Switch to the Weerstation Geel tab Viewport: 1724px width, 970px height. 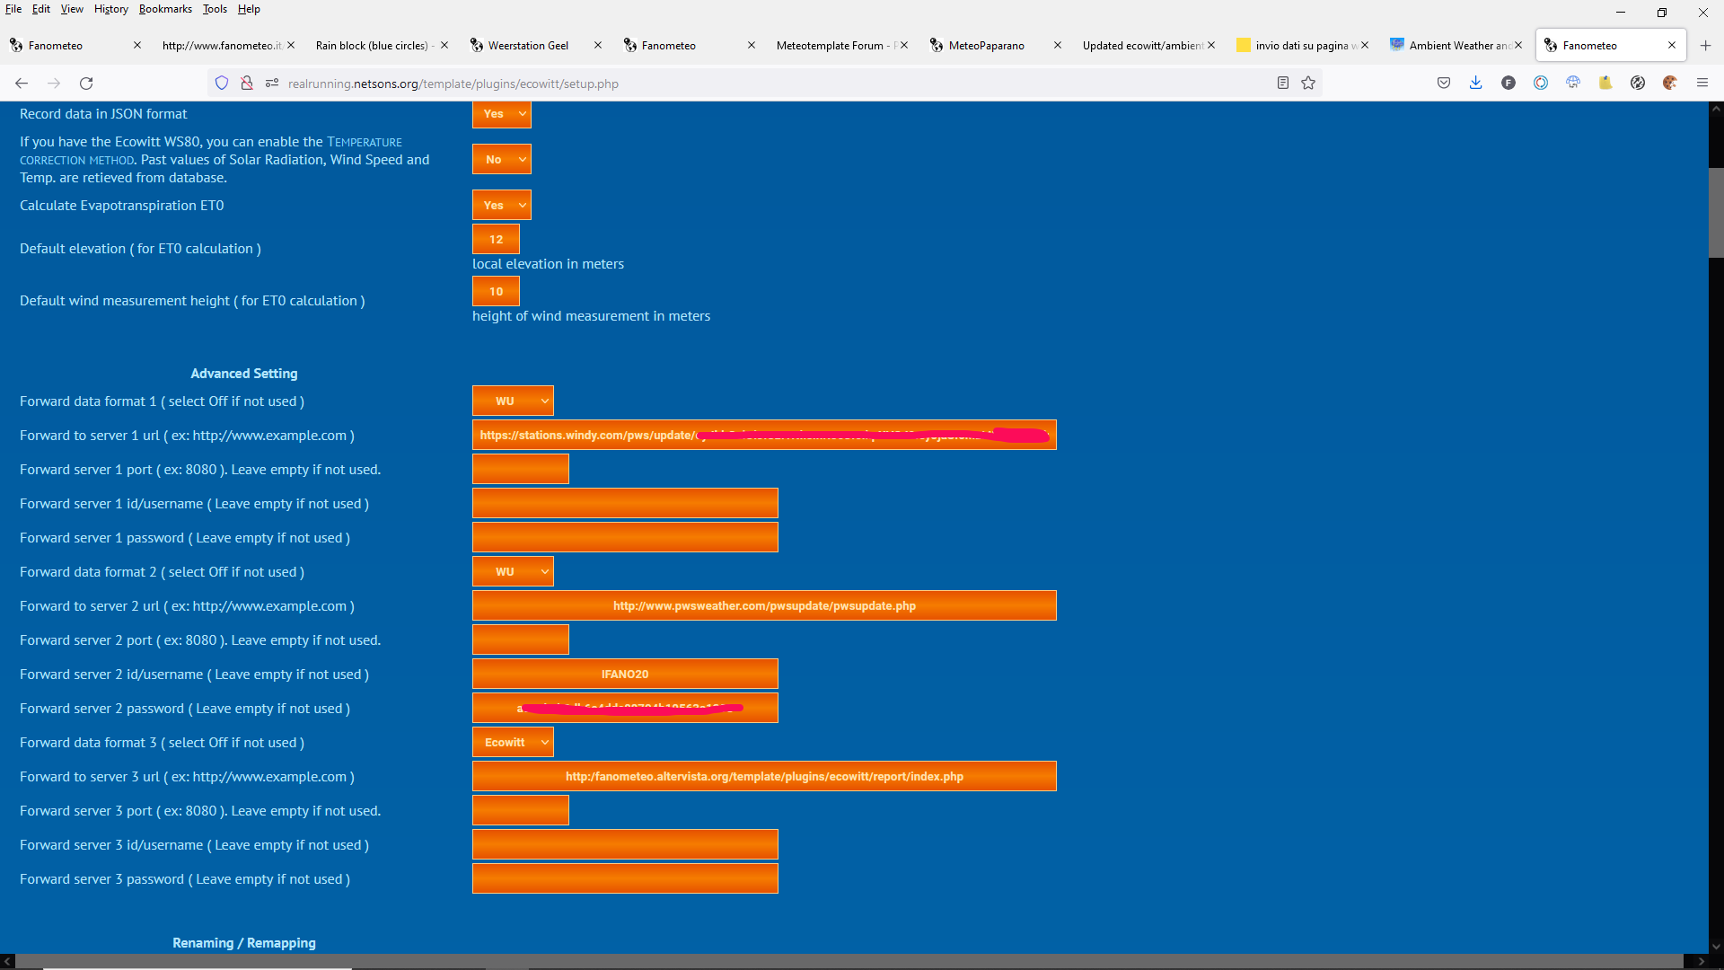pyautogui.click(x=528, y=45)
